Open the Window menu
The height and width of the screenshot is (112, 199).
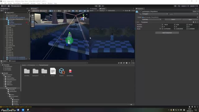(50, 3)
